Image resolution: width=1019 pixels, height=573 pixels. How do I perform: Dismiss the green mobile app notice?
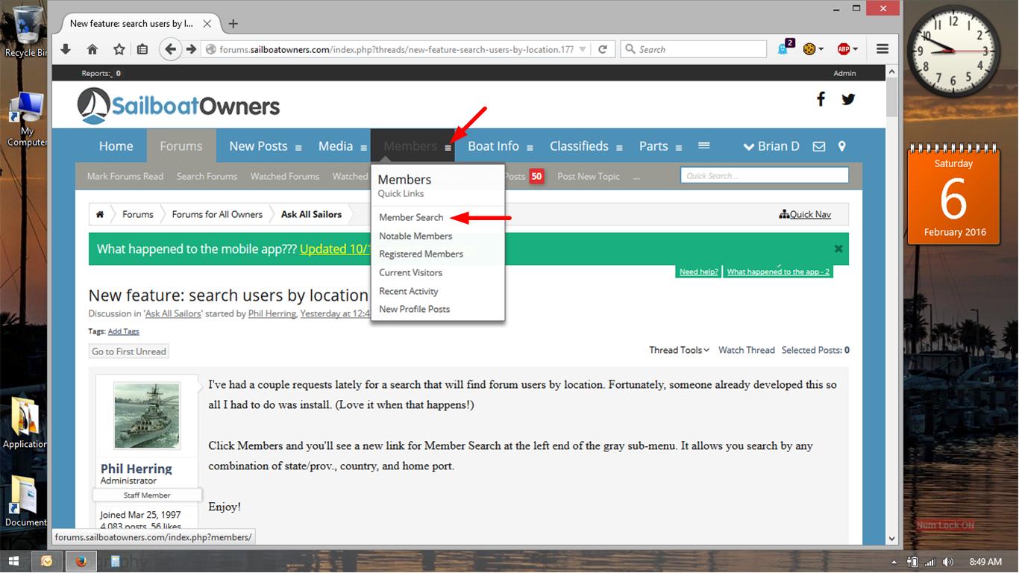pyautogui.click(x=838, y=248)
